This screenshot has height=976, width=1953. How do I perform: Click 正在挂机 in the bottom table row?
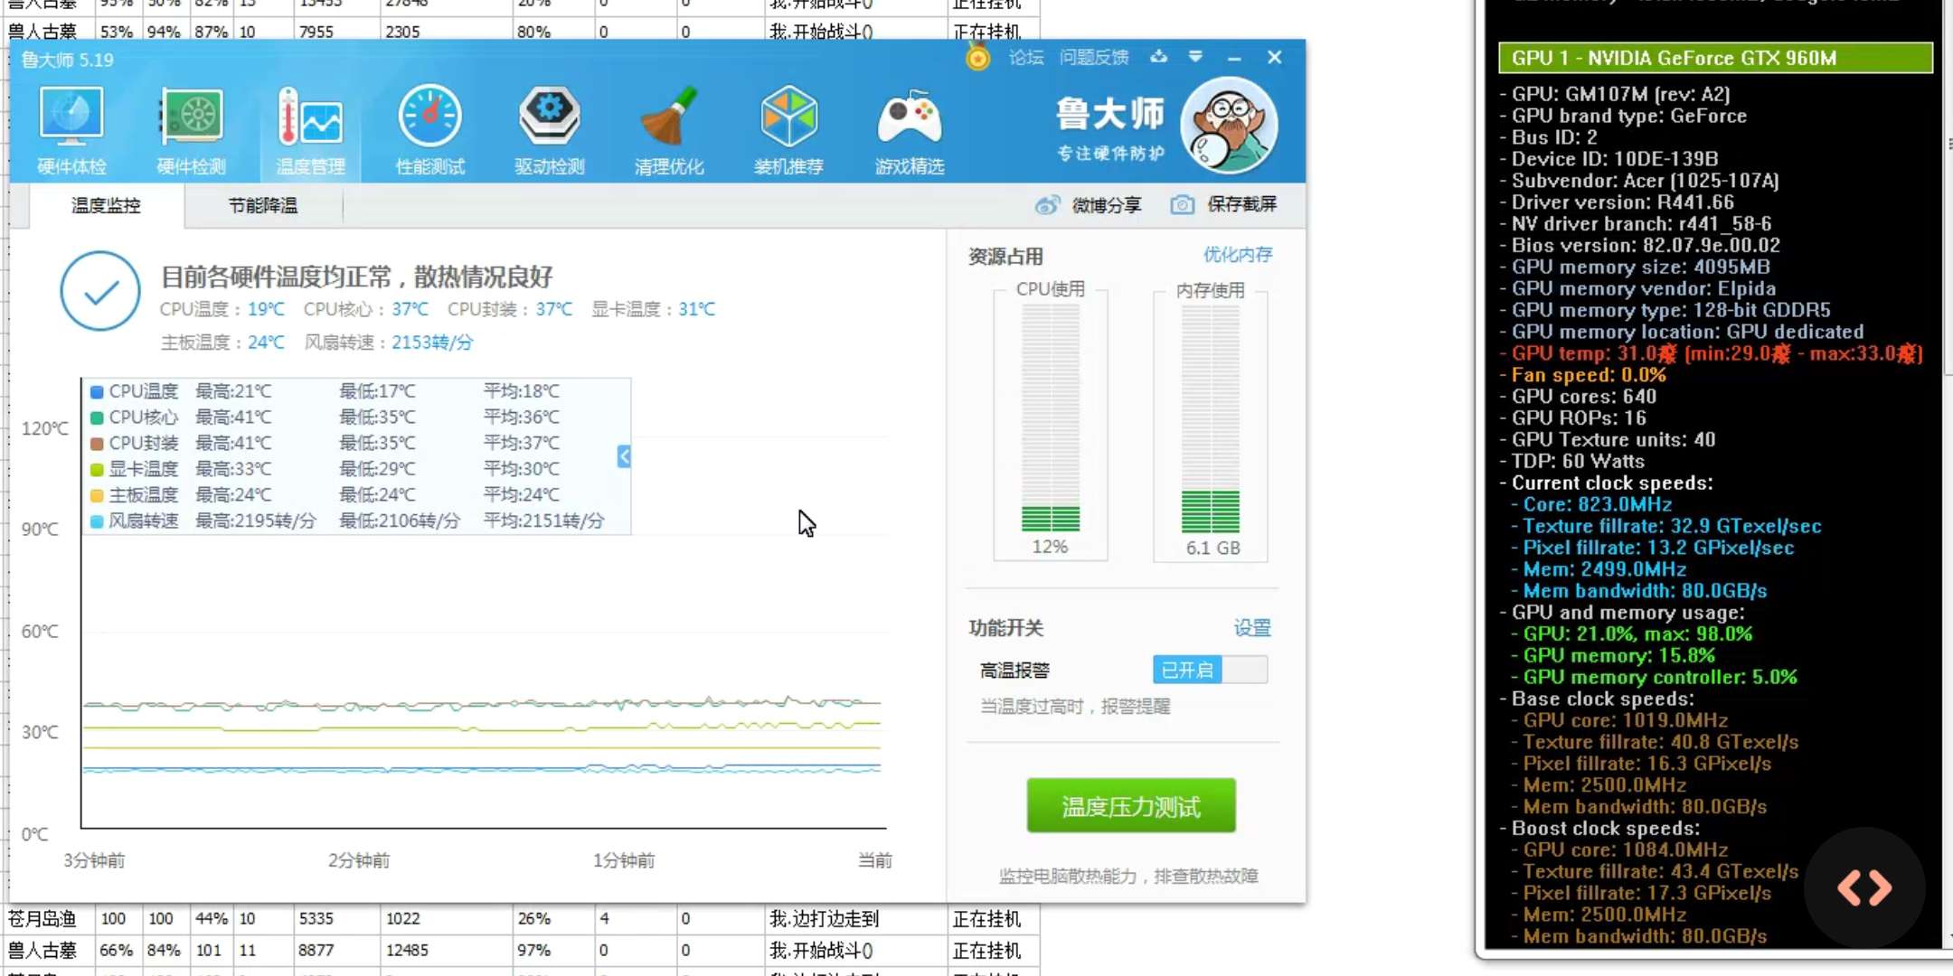pos(987,951)
